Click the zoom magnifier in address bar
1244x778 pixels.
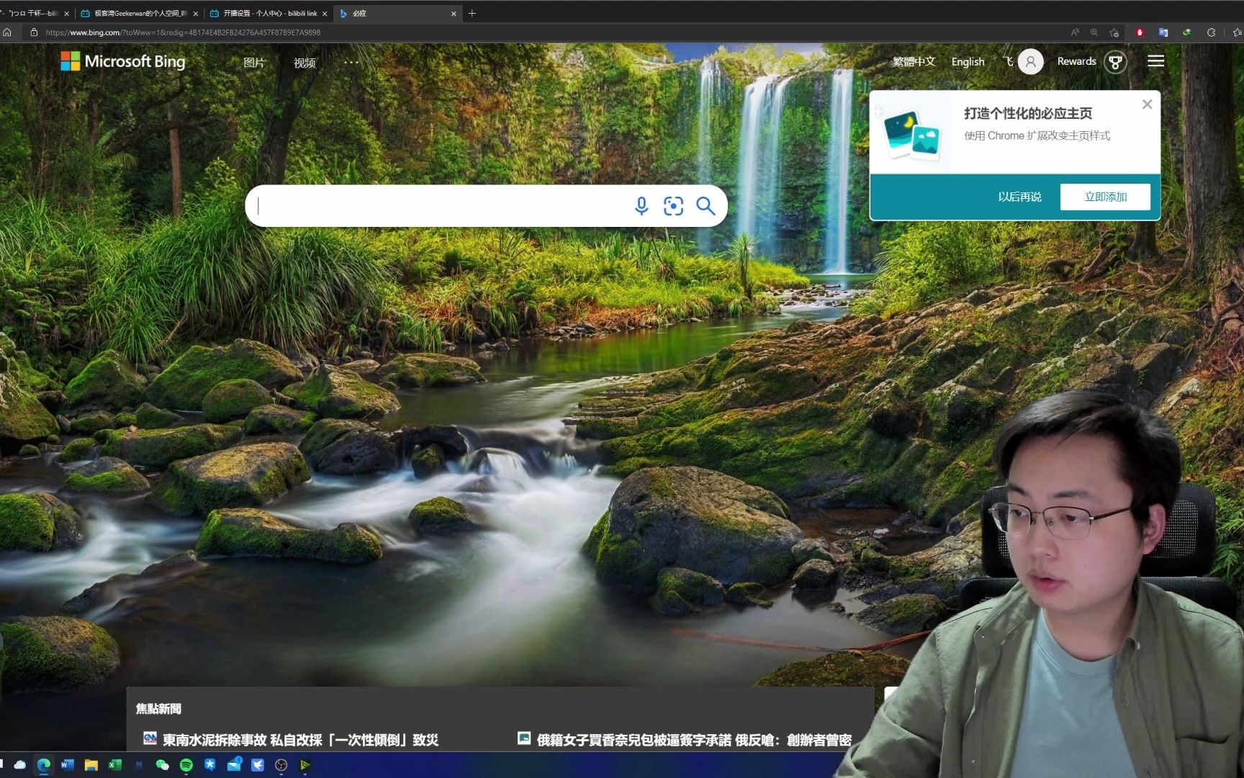(1094, 32)
